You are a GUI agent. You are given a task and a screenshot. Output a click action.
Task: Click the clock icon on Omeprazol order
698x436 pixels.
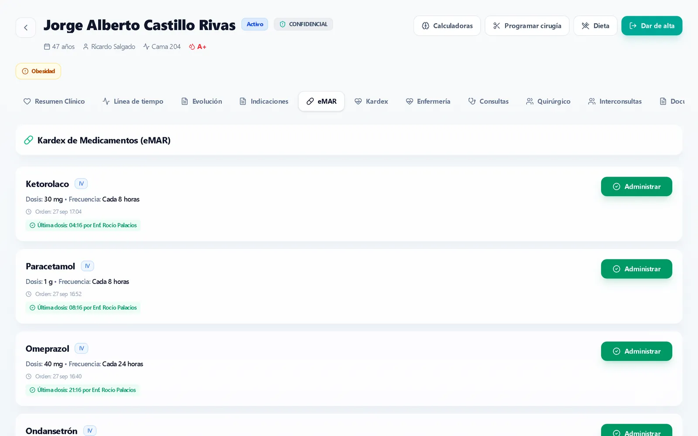click(x=29, y=377)
